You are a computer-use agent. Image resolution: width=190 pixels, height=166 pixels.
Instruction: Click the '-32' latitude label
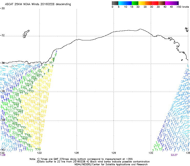[x=2, y=35]
